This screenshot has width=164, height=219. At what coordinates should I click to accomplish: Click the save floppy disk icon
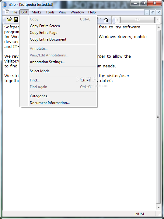tap(16, 20)
